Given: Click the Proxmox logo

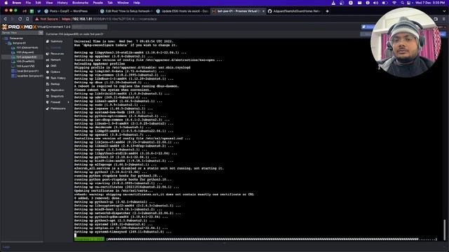Looking at the screenshot, I should [19, 27].
